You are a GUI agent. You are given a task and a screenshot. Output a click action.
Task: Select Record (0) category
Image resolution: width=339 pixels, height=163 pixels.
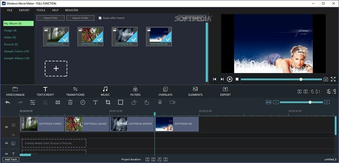click(11, 44)
